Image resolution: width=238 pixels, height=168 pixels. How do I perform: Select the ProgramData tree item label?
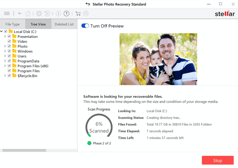point(28,61)
